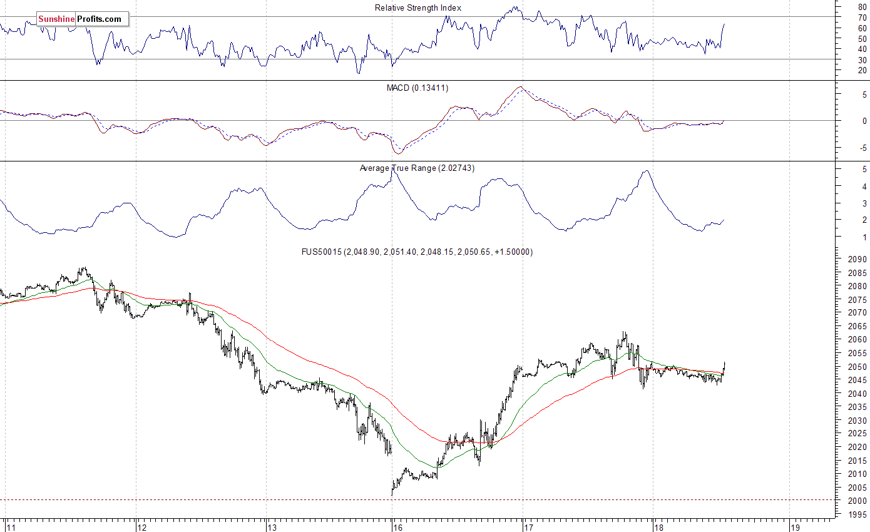Select date label 11 on time axis
The width and height of the screenshot is (870, 532).
click(10, 527)
